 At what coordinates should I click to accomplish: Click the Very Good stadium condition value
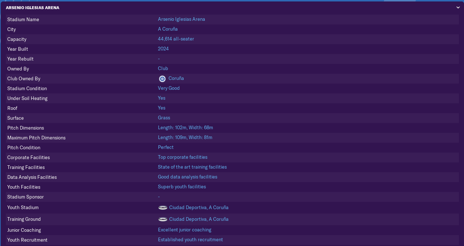pos(169,88)
